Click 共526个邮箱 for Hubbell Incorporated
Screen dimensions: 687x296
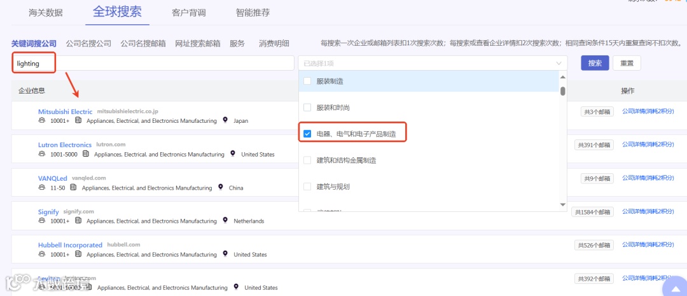pyautogui.click(x=594, y=245)
